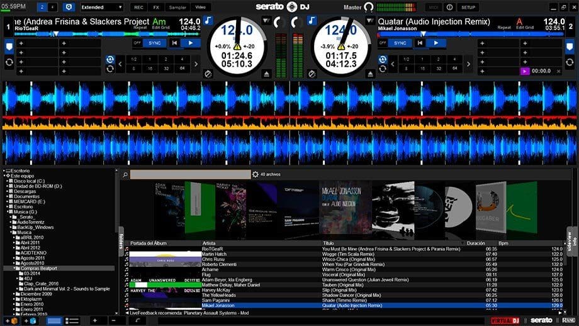Toggle deck 2 sync OFF button
Viewport: 579px width, 326px height.
pos(383,43)
